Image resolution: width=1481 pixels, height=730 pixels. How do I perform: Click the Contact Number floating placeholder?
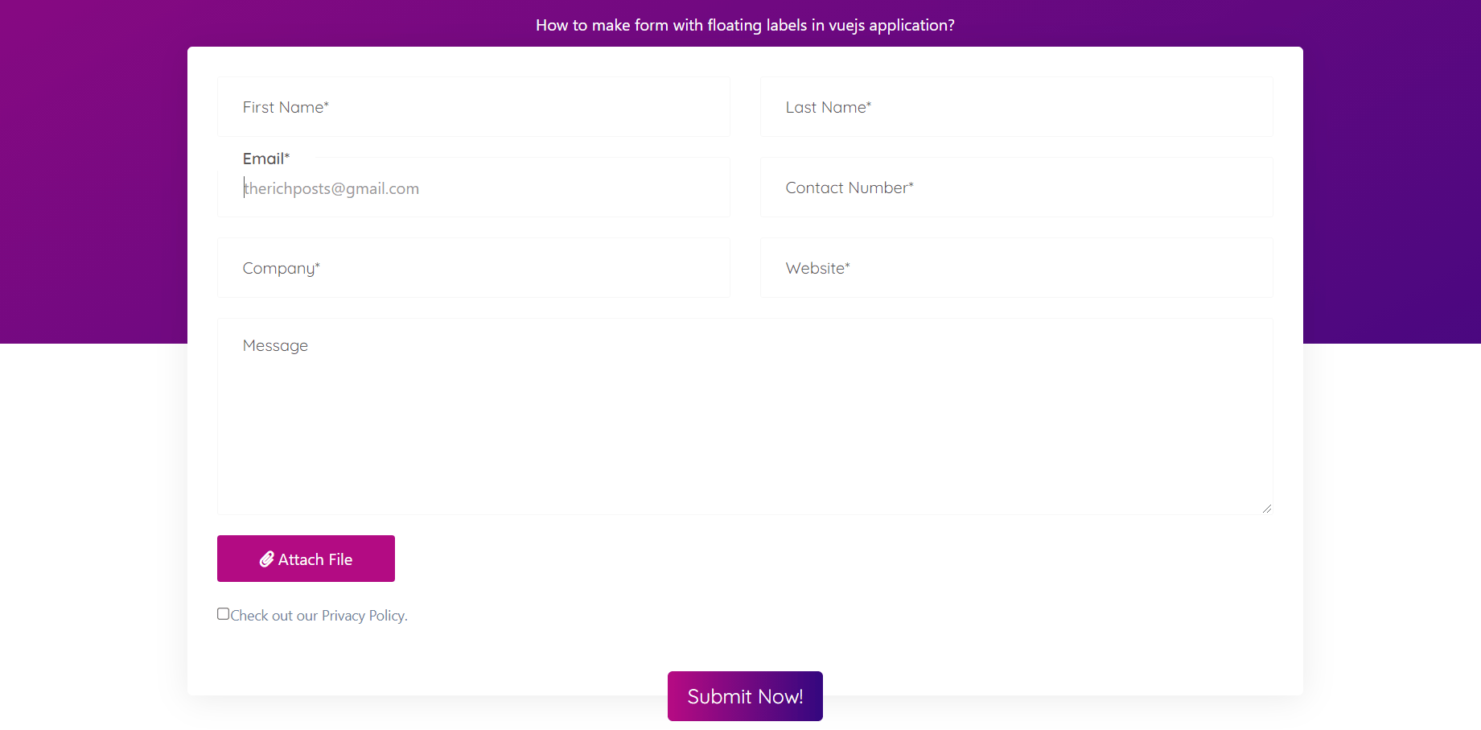click(x=850, y=187)
